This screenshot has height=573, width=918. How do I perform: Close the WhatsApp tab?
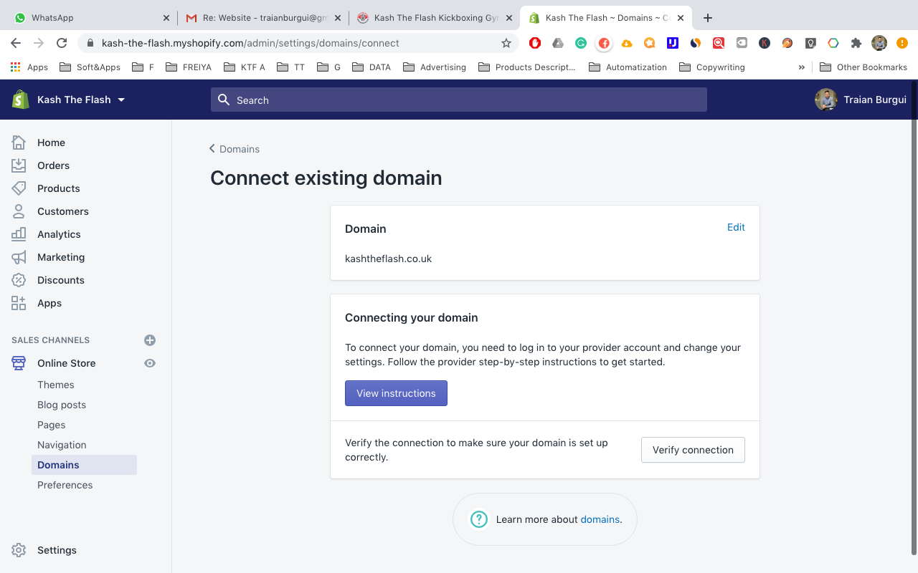[x=166, y=18]
